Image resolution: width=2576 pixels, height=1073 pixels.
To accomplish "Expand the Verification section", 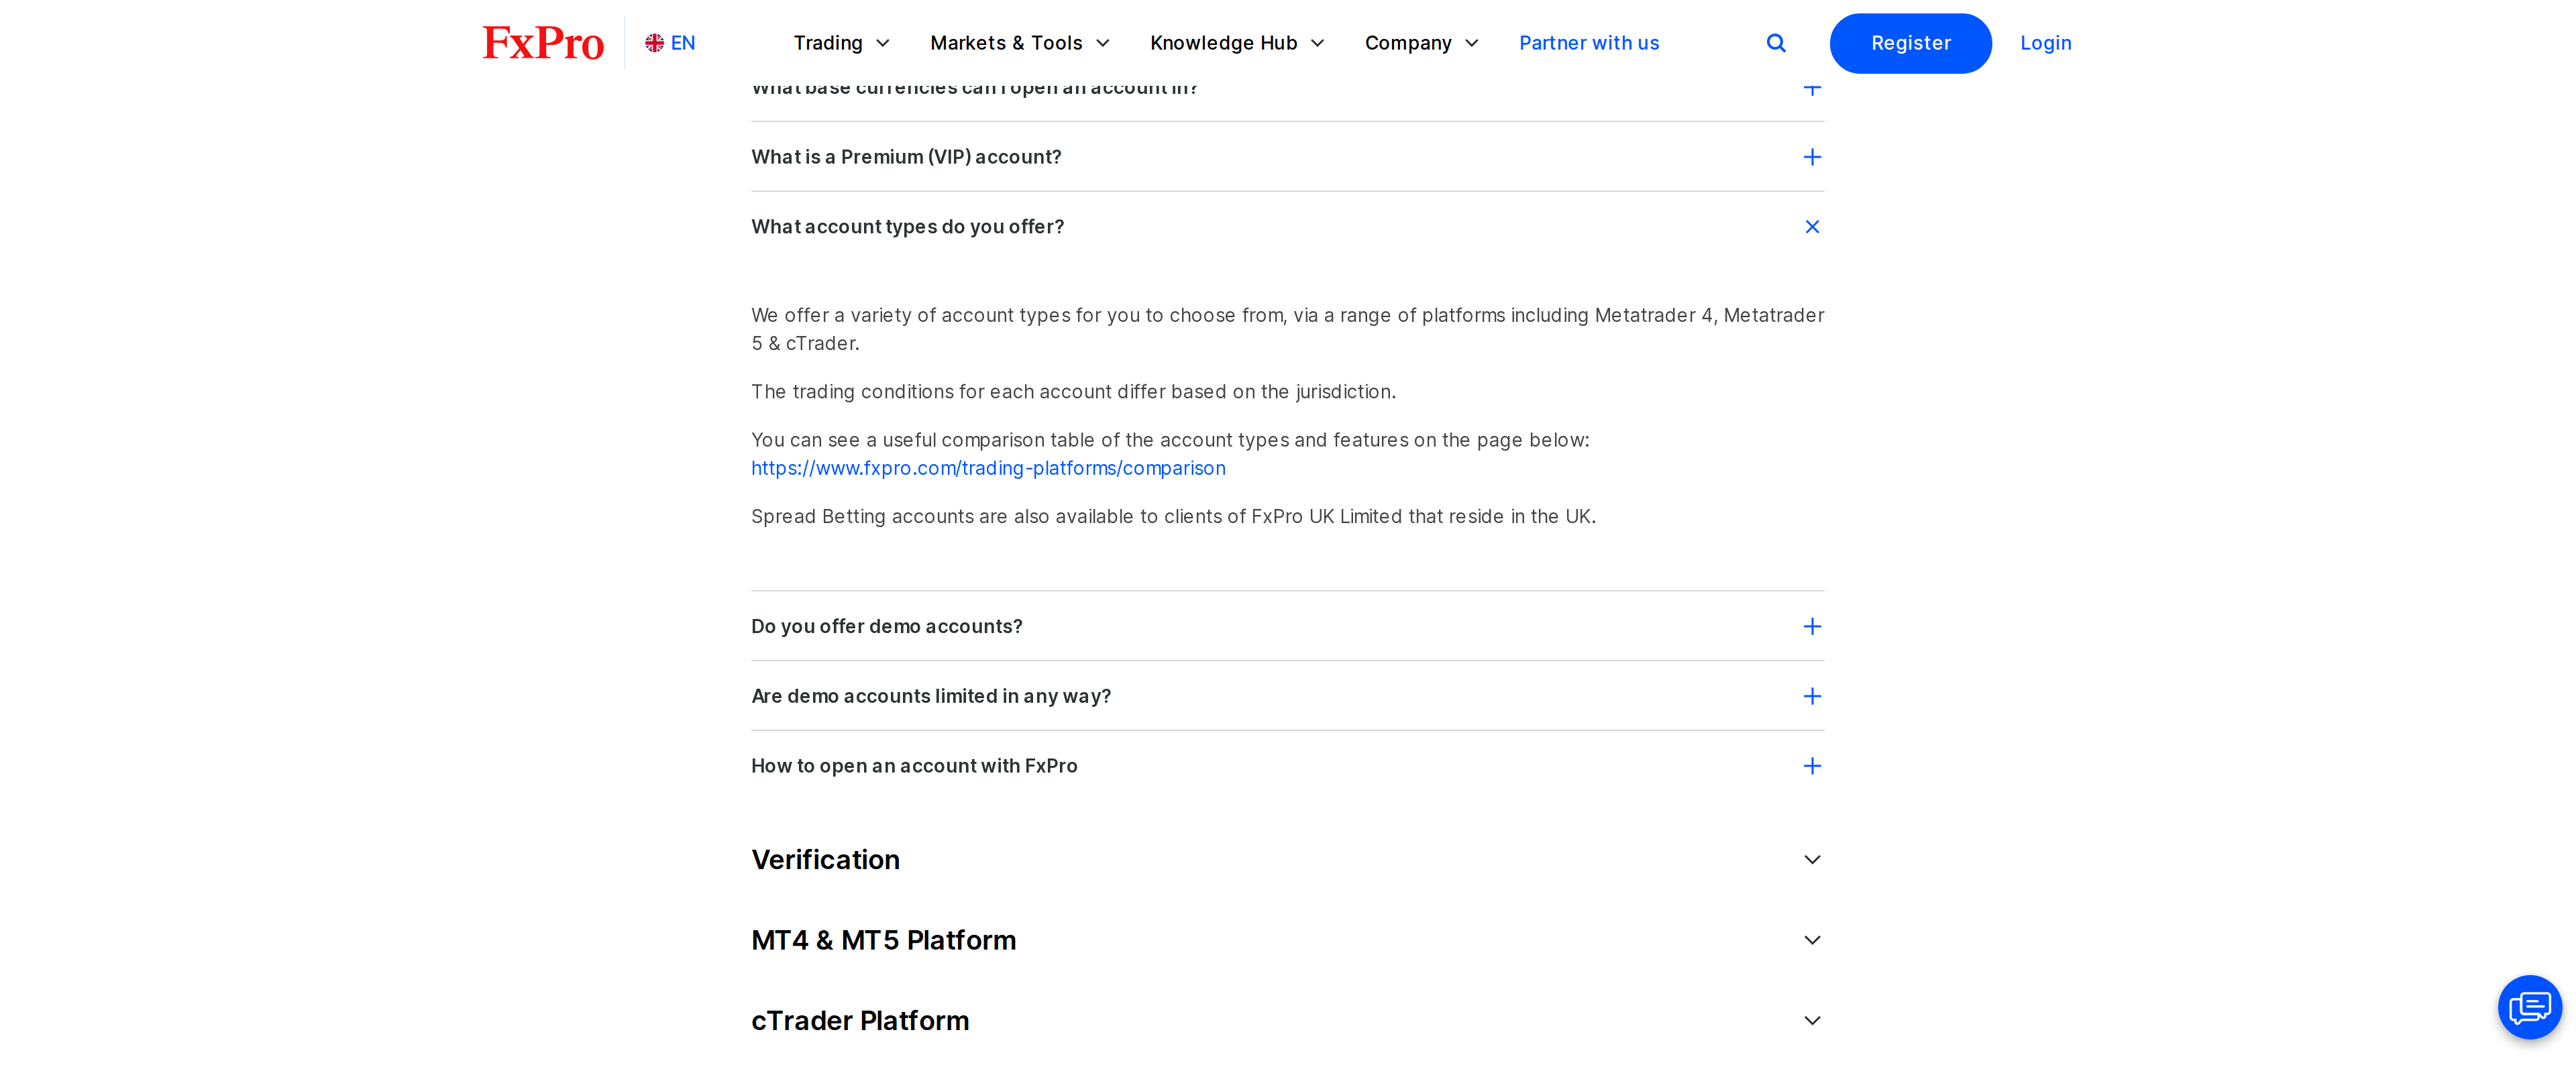I will pos(1812,860).
